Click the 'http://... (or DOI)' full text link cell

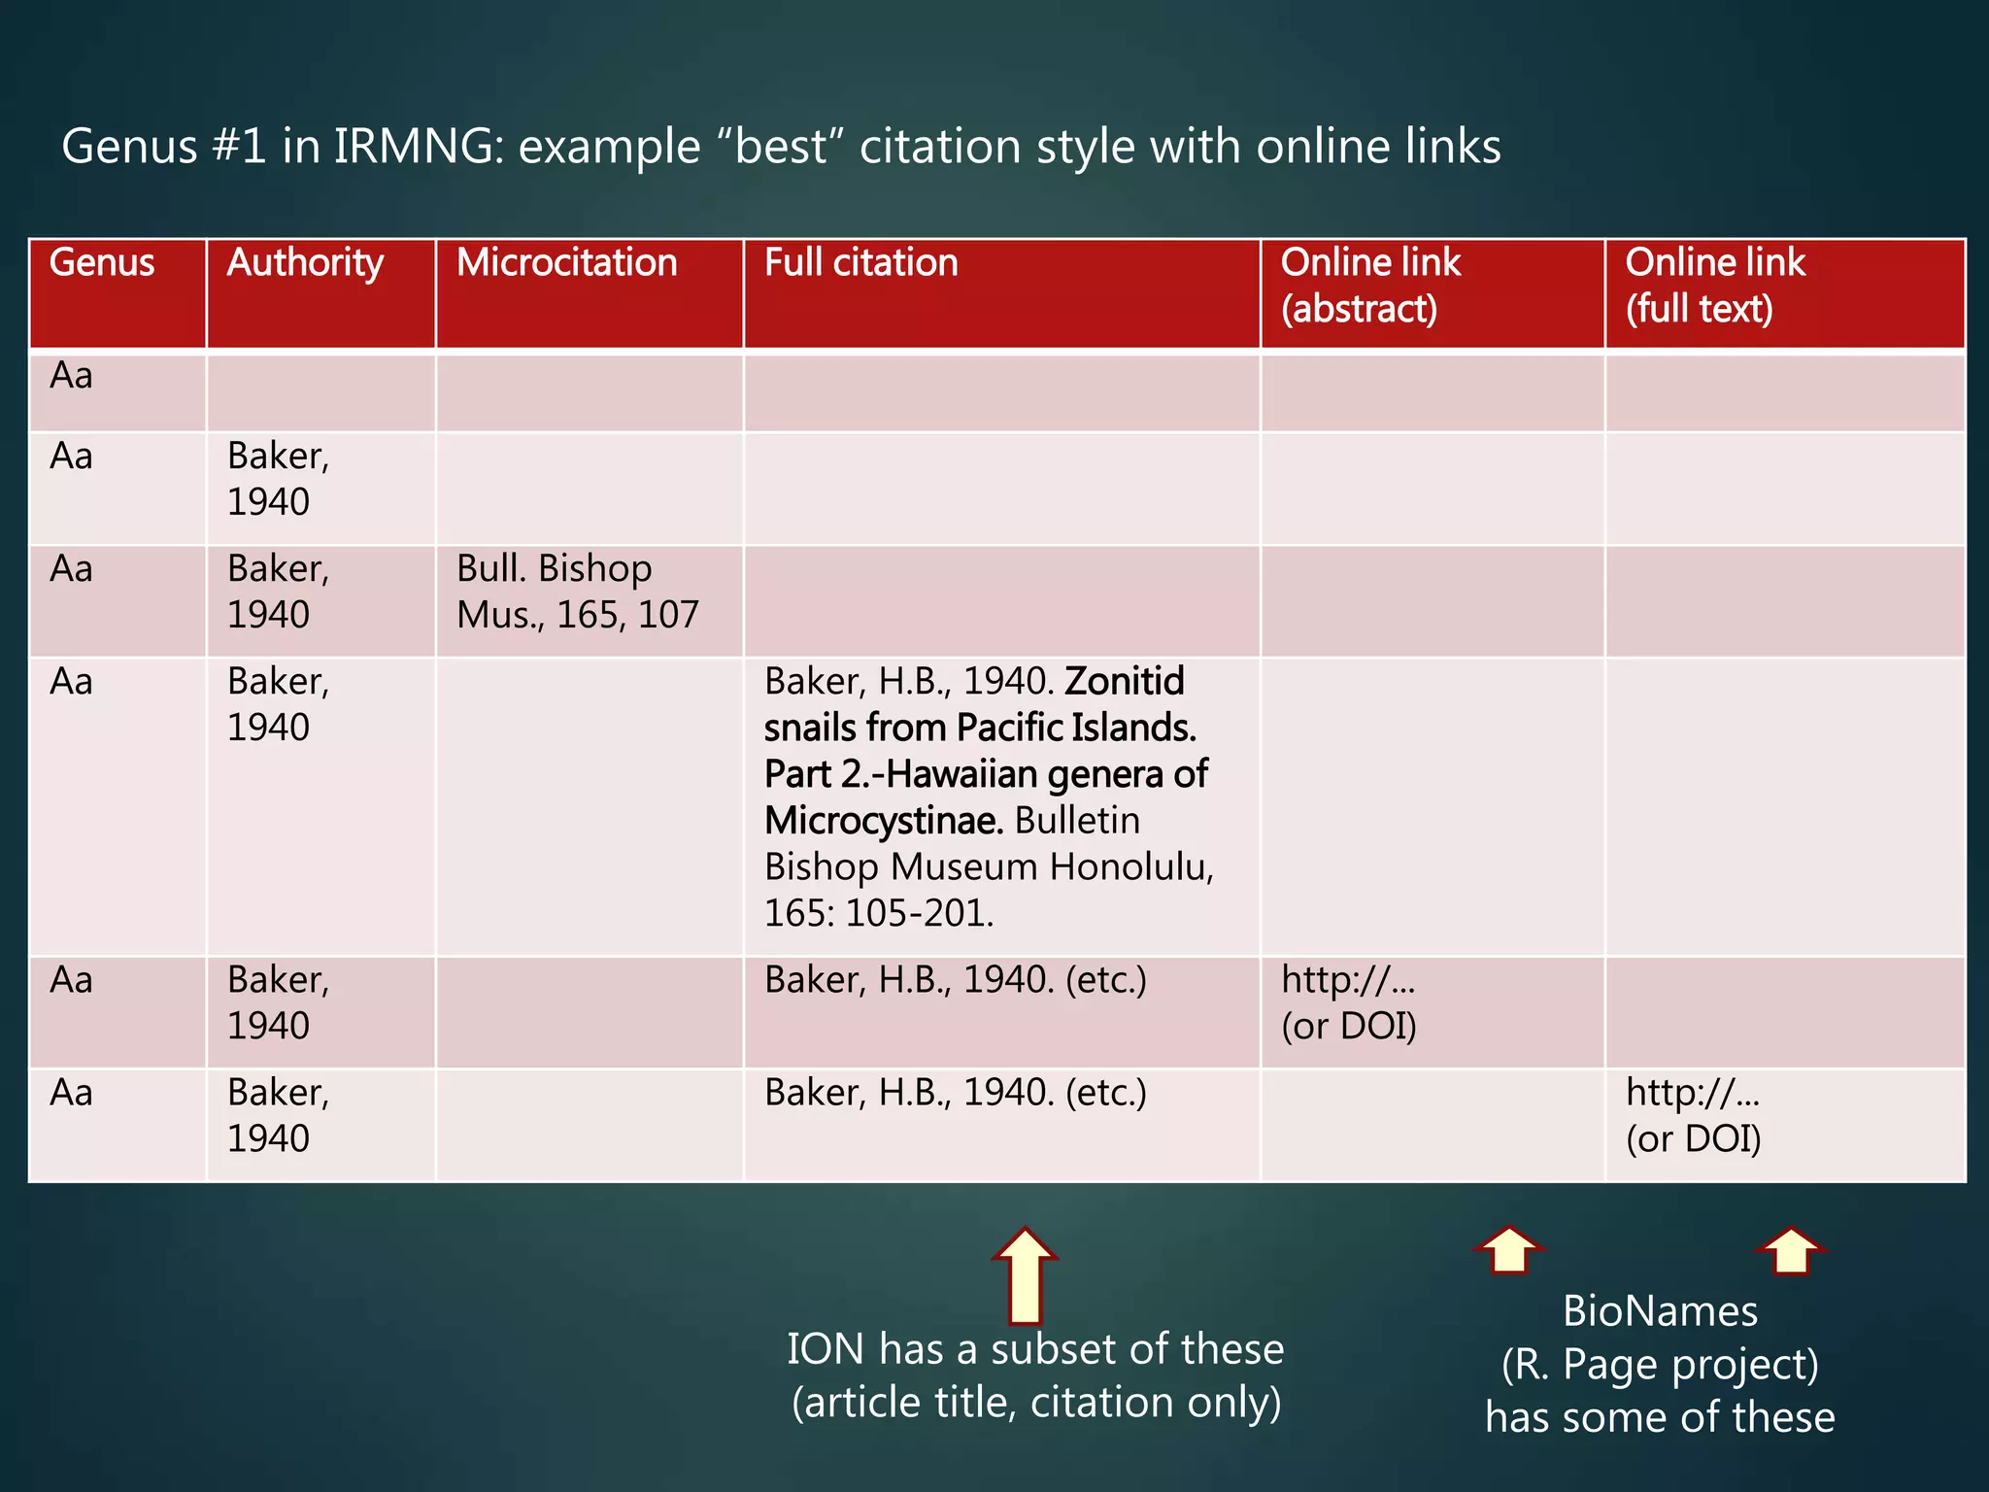(1785, 1125)
